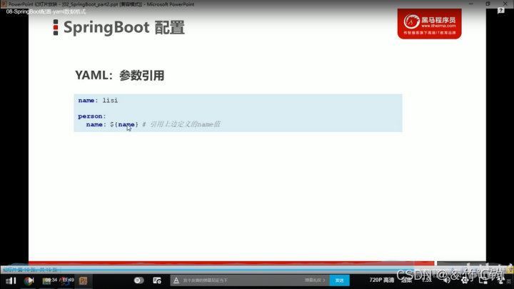Click the 英 input method indicator
514x289 pixels.
click(x=509, y=281)
